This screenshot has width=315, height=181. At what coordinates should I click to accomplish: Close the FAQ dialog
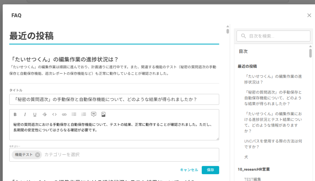tap(309, 15)
